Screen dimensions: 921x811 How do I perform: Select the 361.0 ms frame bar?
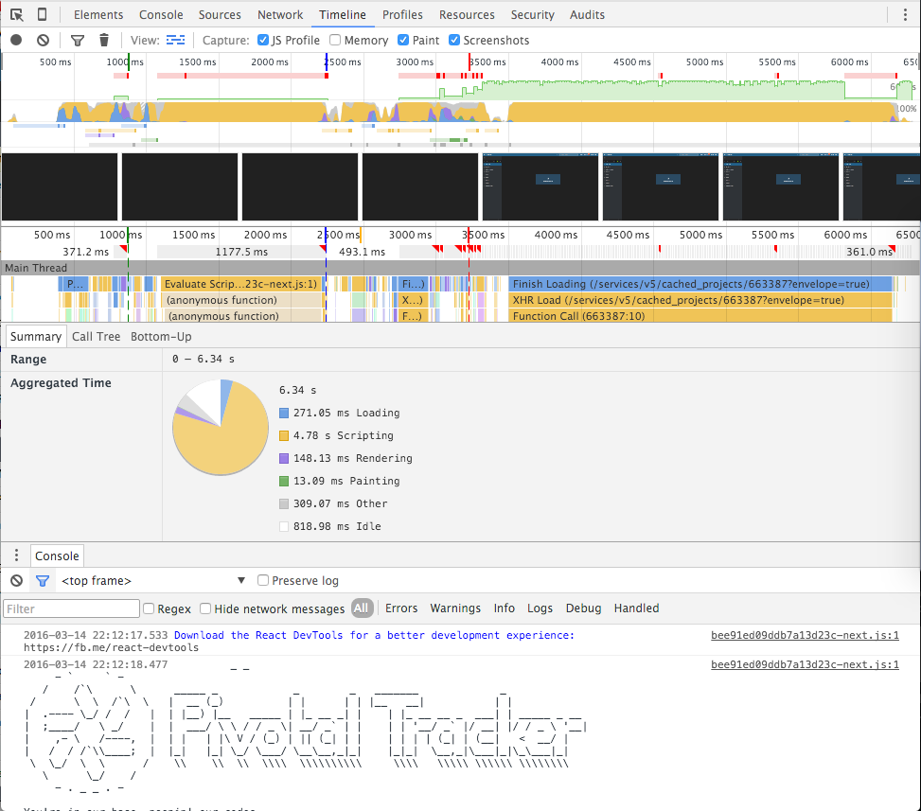(869, 252)
